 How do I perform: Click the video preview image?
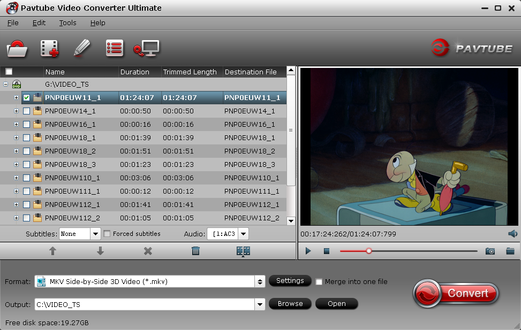pyautogui.click(x=409, y=147)
